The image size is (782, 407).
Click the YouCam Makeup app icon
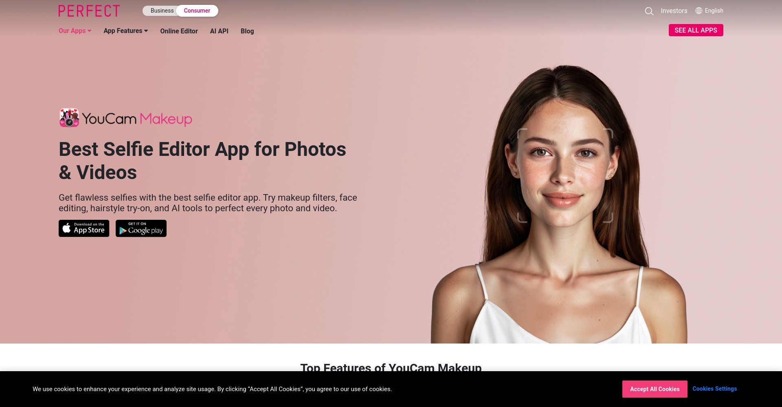[x=69, y=118]
